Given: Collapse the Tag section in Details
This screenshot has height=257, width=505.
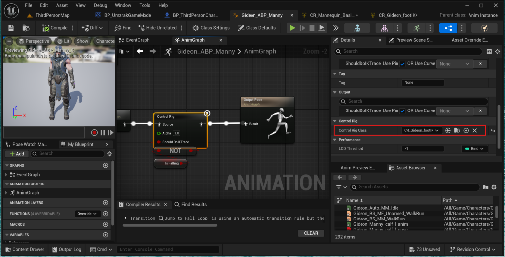Looking at the screenshot, I should point(335,74).
